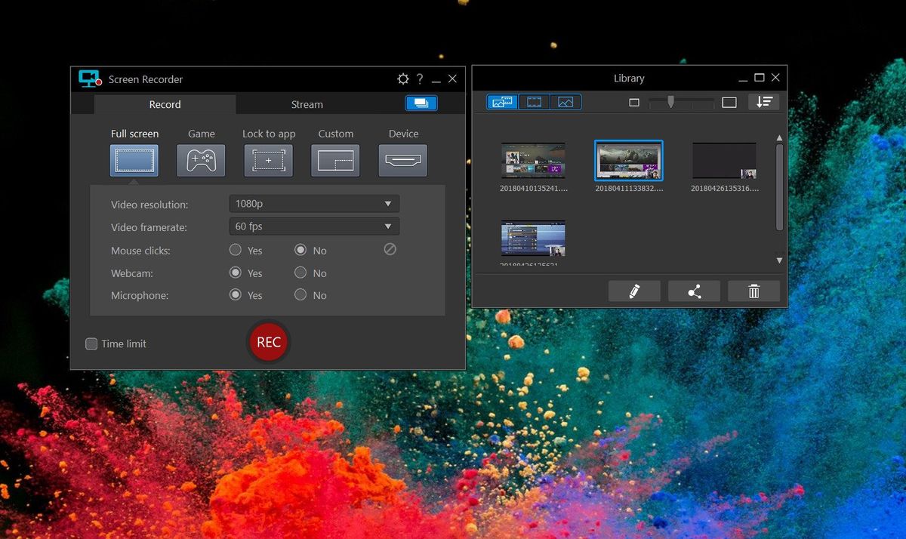The height and width of the screenshot is (539, 906).
Task: Enable mouse clicks recording with Yes
Action: point(235,250)
